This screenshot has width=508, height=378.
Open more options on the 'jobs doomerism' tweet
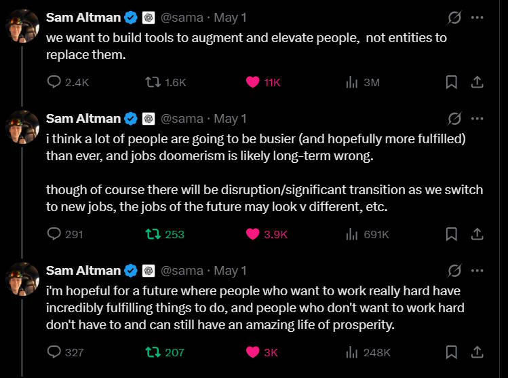coord(477,119)
